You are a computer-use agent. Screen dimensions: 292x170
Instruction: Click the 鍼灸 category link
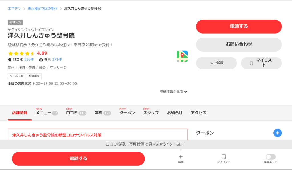pos(42,67)
